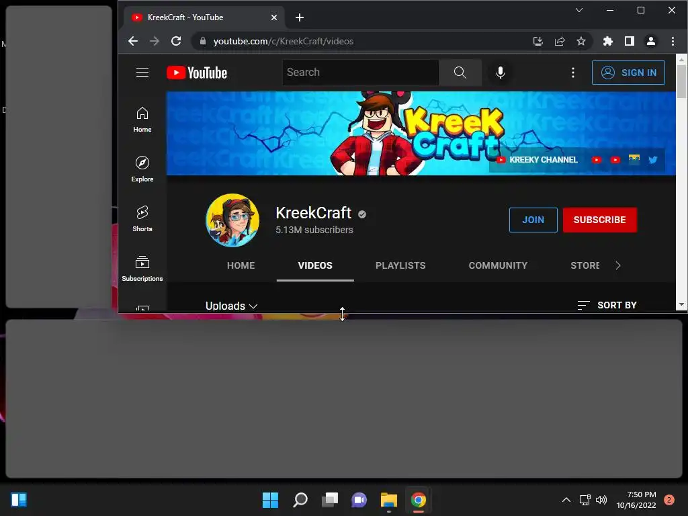Open notification count badge

(x=669, y=500)
